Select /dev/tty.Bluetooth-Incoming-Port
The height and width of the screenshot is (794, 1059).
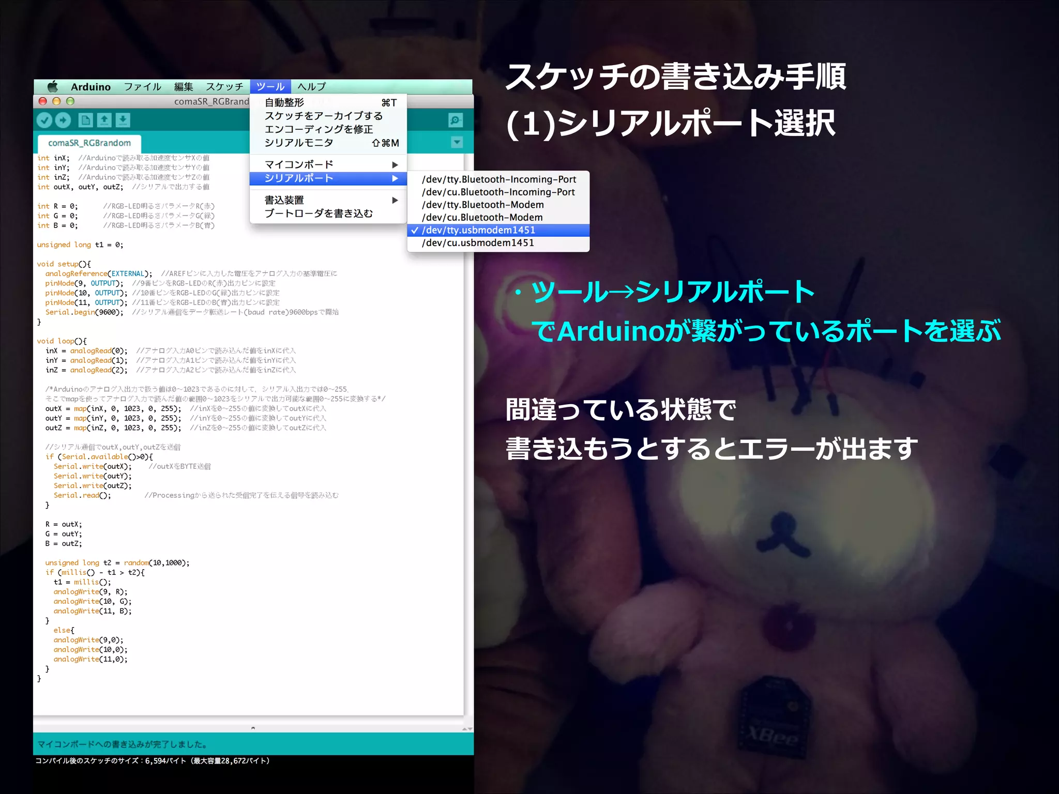498,179
